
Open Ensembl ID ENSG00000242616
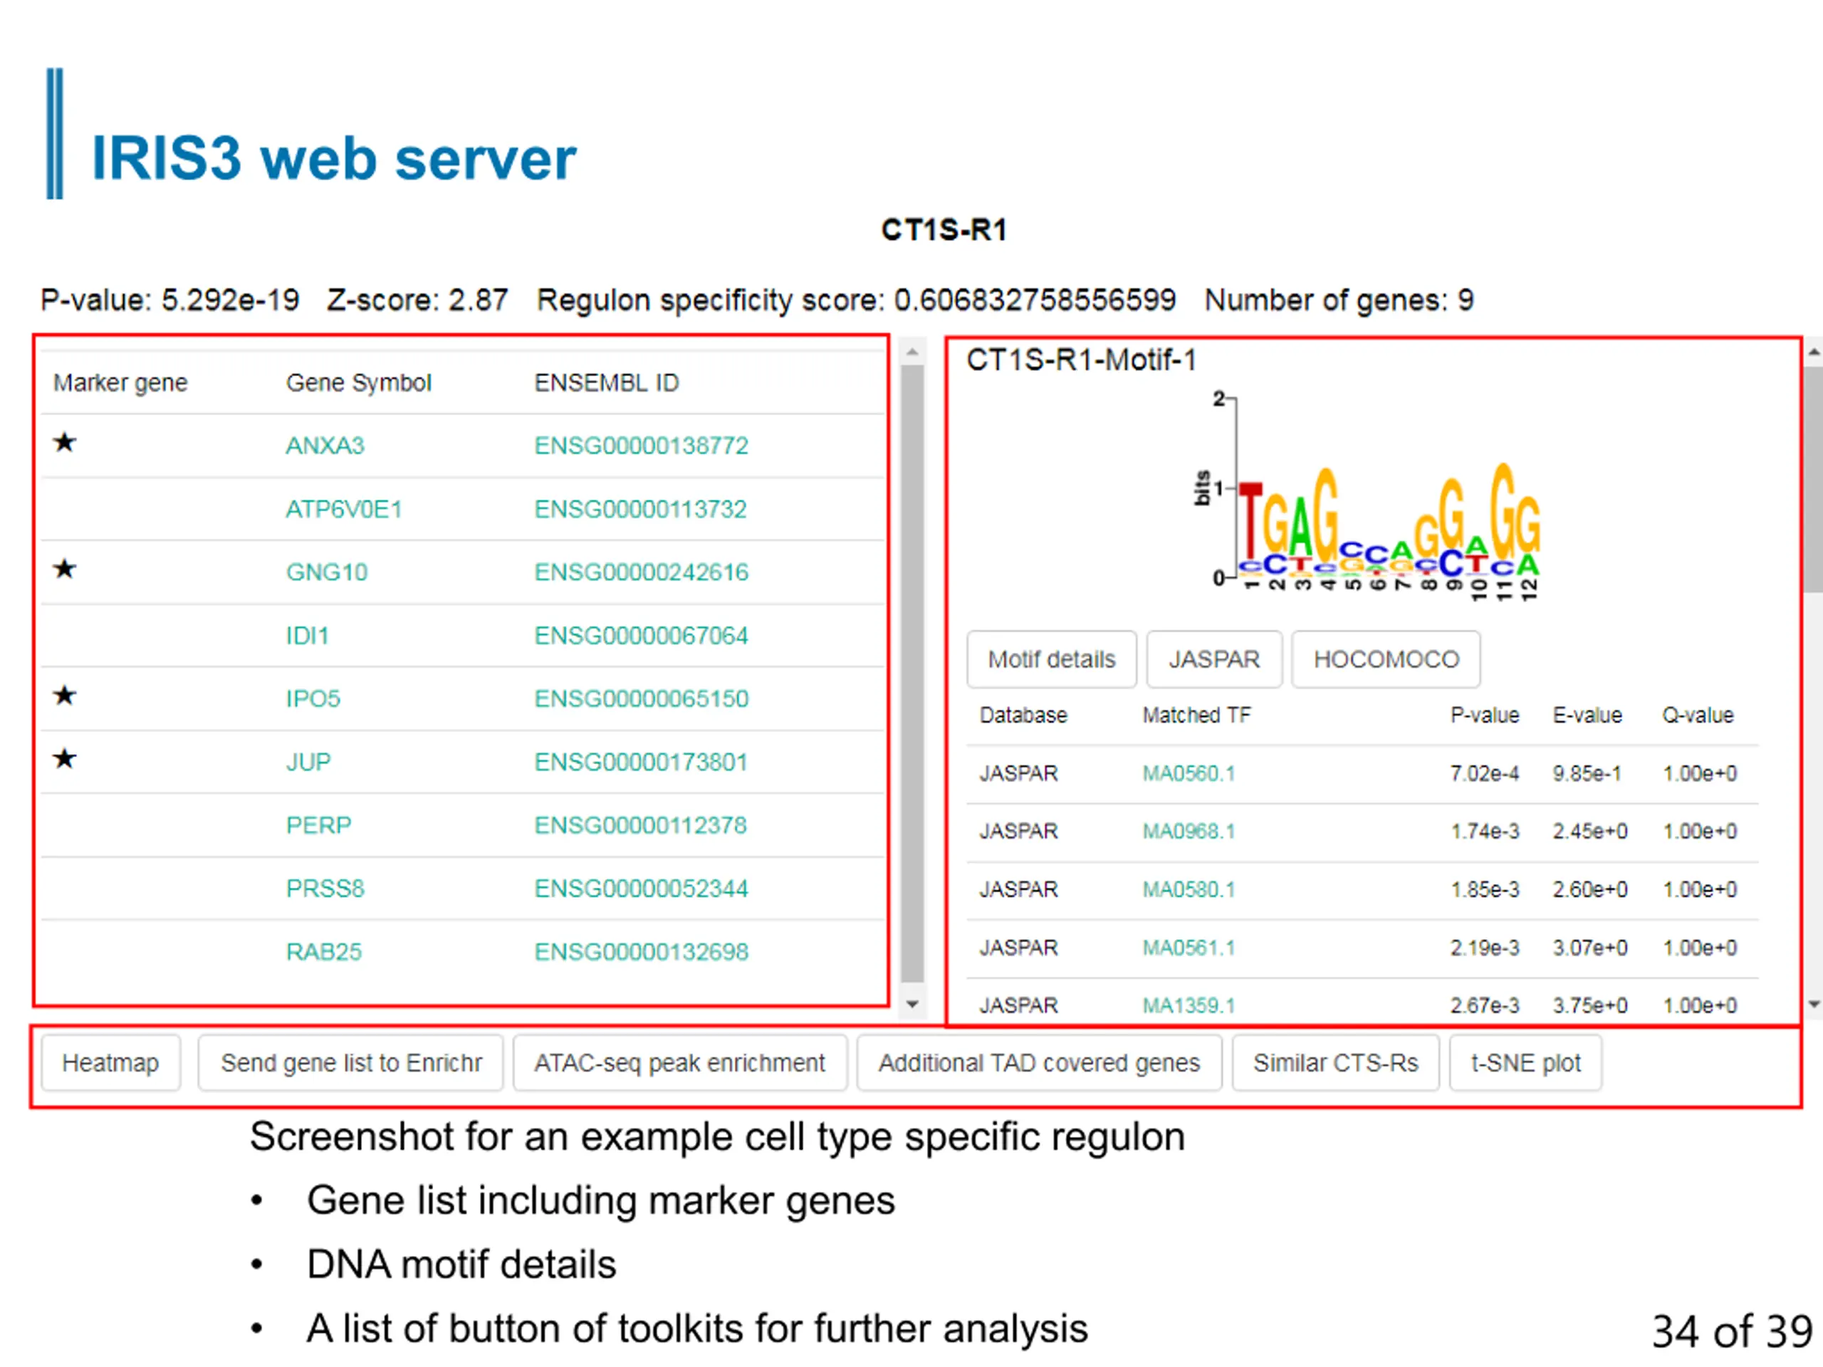coord(641,572)
